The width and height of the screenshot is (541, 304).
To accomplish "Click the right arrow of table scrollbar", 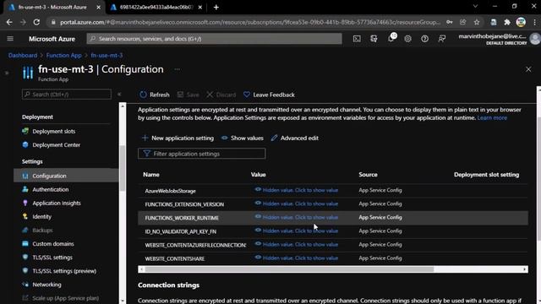I will click(525, 269).
